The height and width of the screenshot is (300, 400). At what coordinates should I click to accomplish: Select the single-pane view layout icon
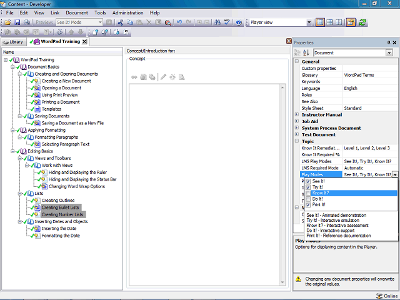[x=320, y=22]
